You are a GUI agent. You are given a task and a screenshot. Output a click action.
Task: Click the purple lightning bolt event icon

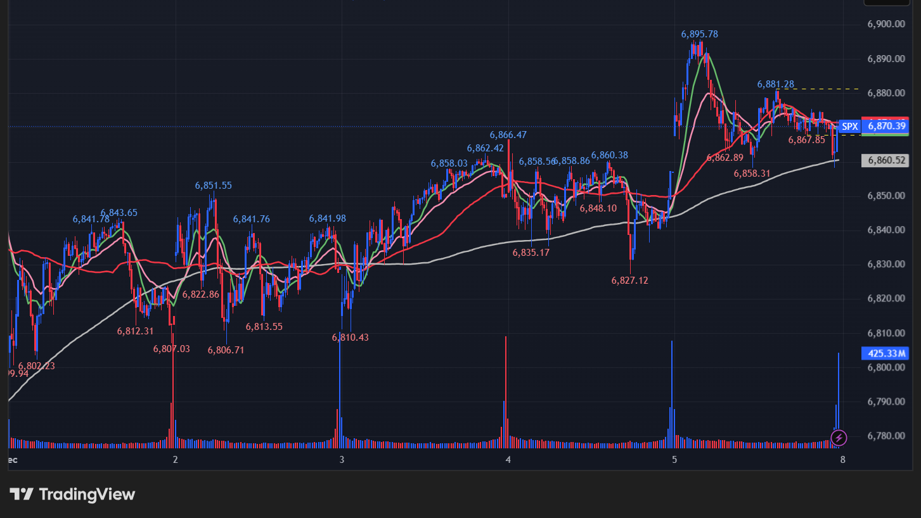pos(839,437)
